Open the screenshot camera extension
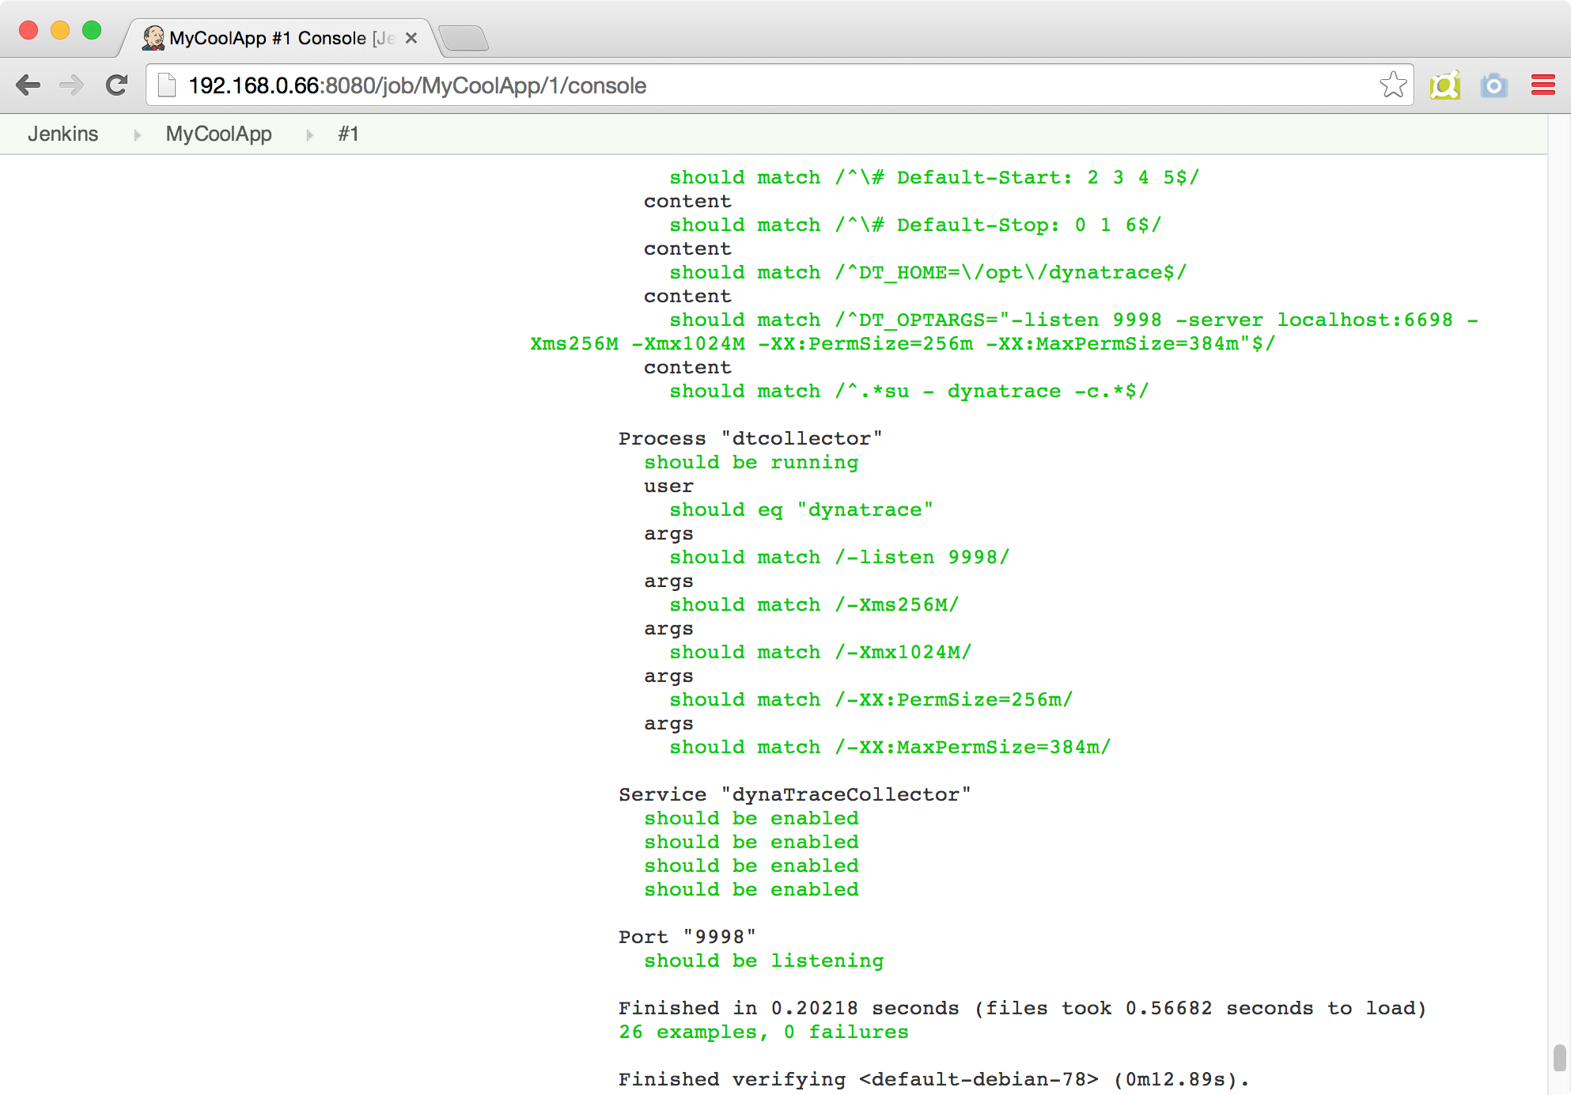This screenshot has width=1571, height=1095. click(1494, 85)
